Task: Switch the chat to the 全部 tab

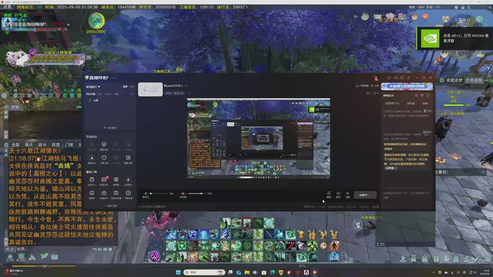Action: click(x=15, y=145)
